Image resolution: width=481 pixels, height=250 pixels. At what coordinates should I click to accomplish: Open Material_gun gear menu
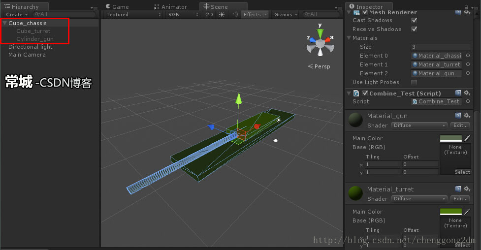pos(467,115)
